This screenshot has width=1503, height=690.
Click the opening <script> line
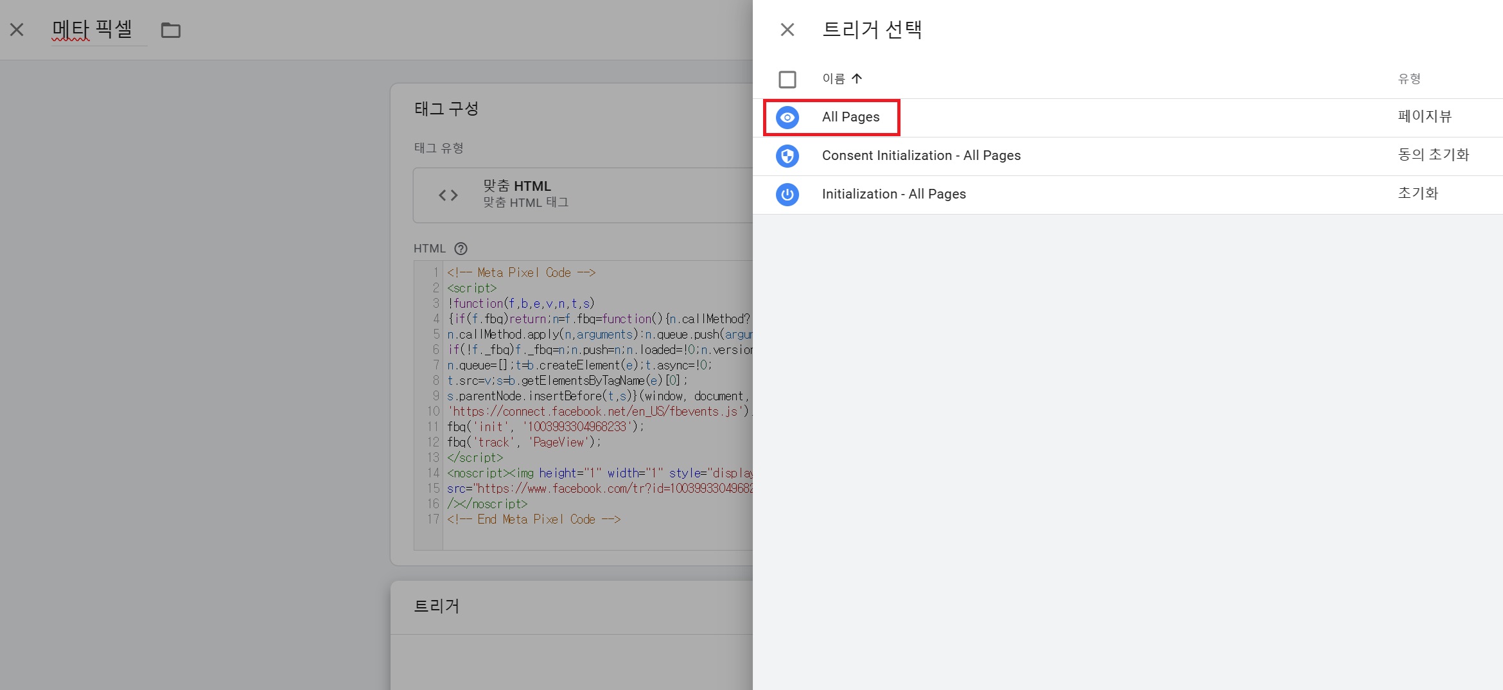[472, 288]
